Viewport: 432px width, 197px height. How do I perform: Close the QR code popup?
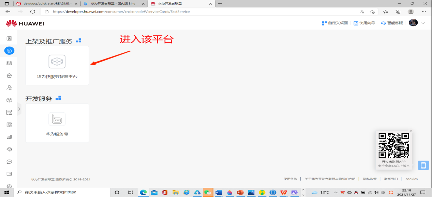point(411,131)
